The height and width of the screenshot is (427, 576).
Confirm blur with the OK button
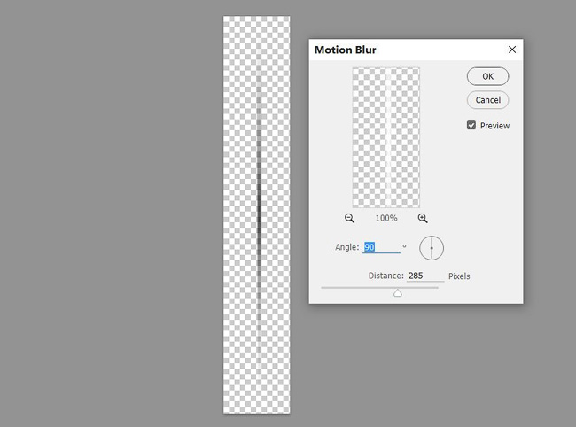pos(488,76)
